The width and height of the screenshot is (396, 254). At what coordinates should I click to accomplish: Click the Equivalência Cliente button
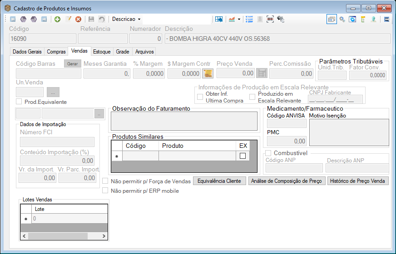(219, 181)
